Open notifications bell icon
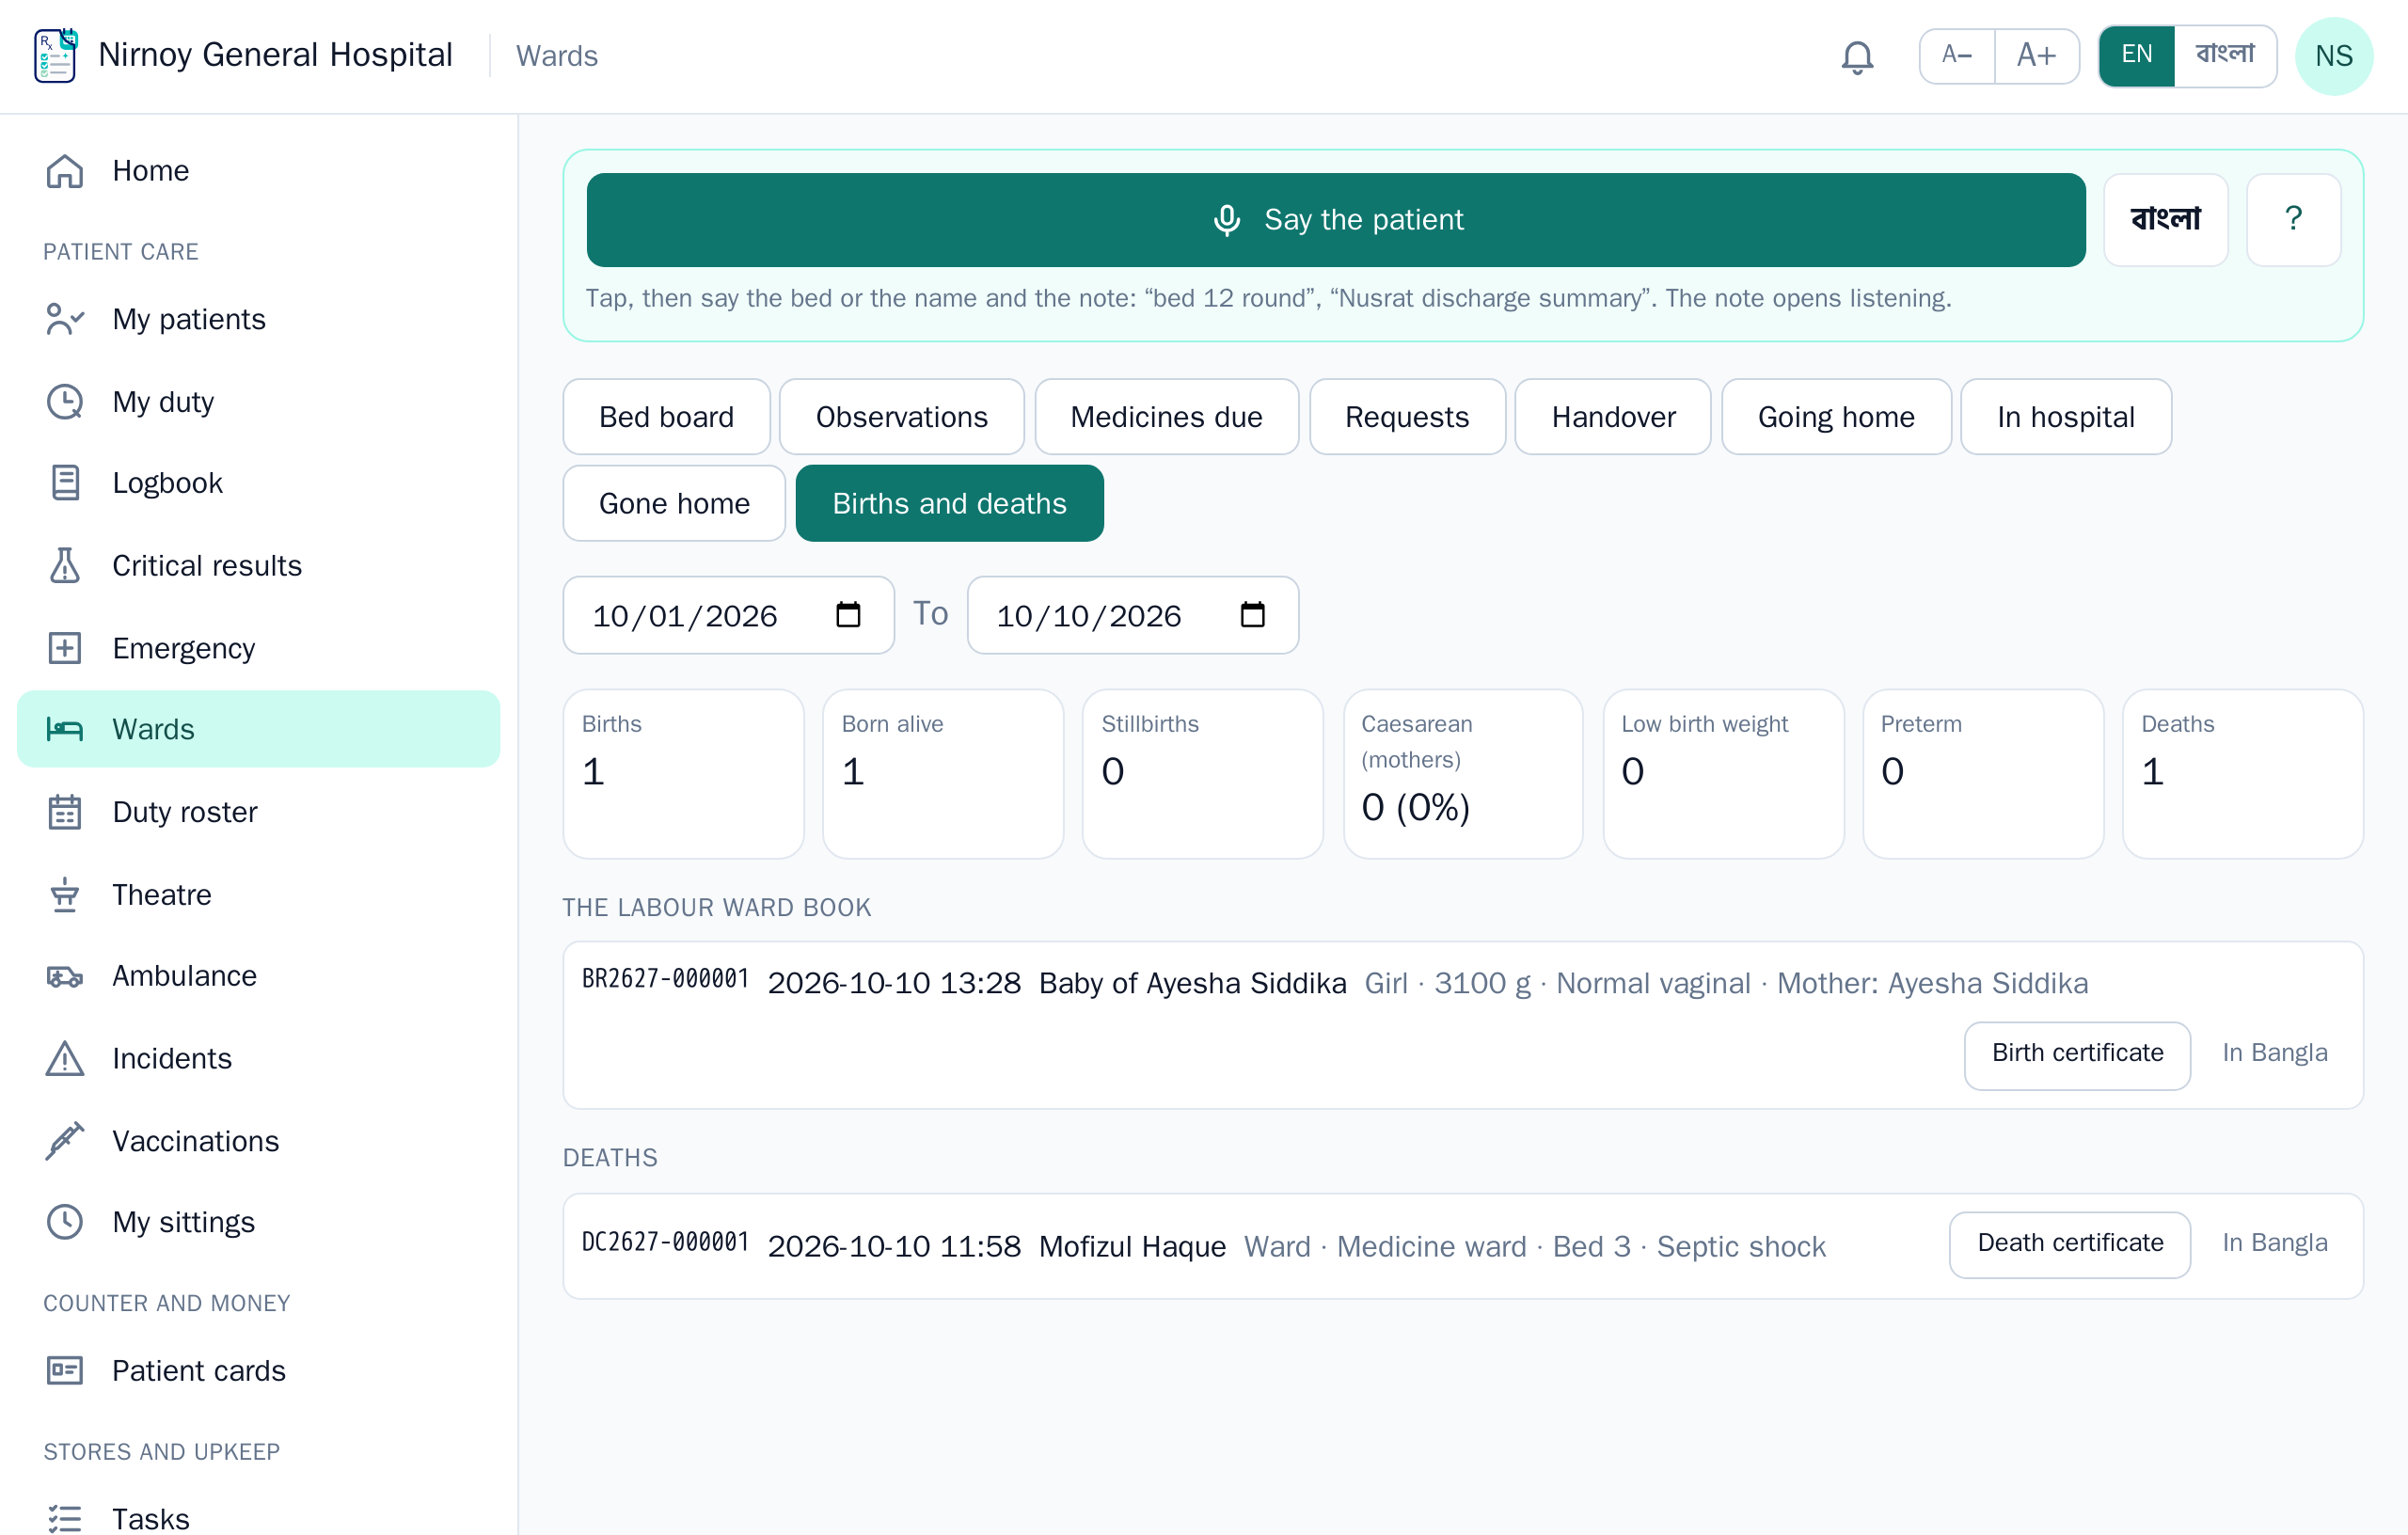Screen dimensions: 2408x1535 click(1856, 56)
